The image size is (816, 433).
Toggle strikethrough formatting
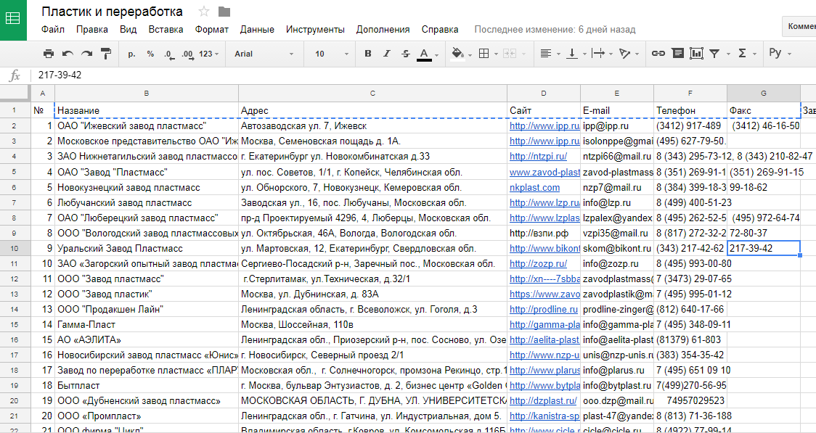pyautogui.click(x=405, y=54)
